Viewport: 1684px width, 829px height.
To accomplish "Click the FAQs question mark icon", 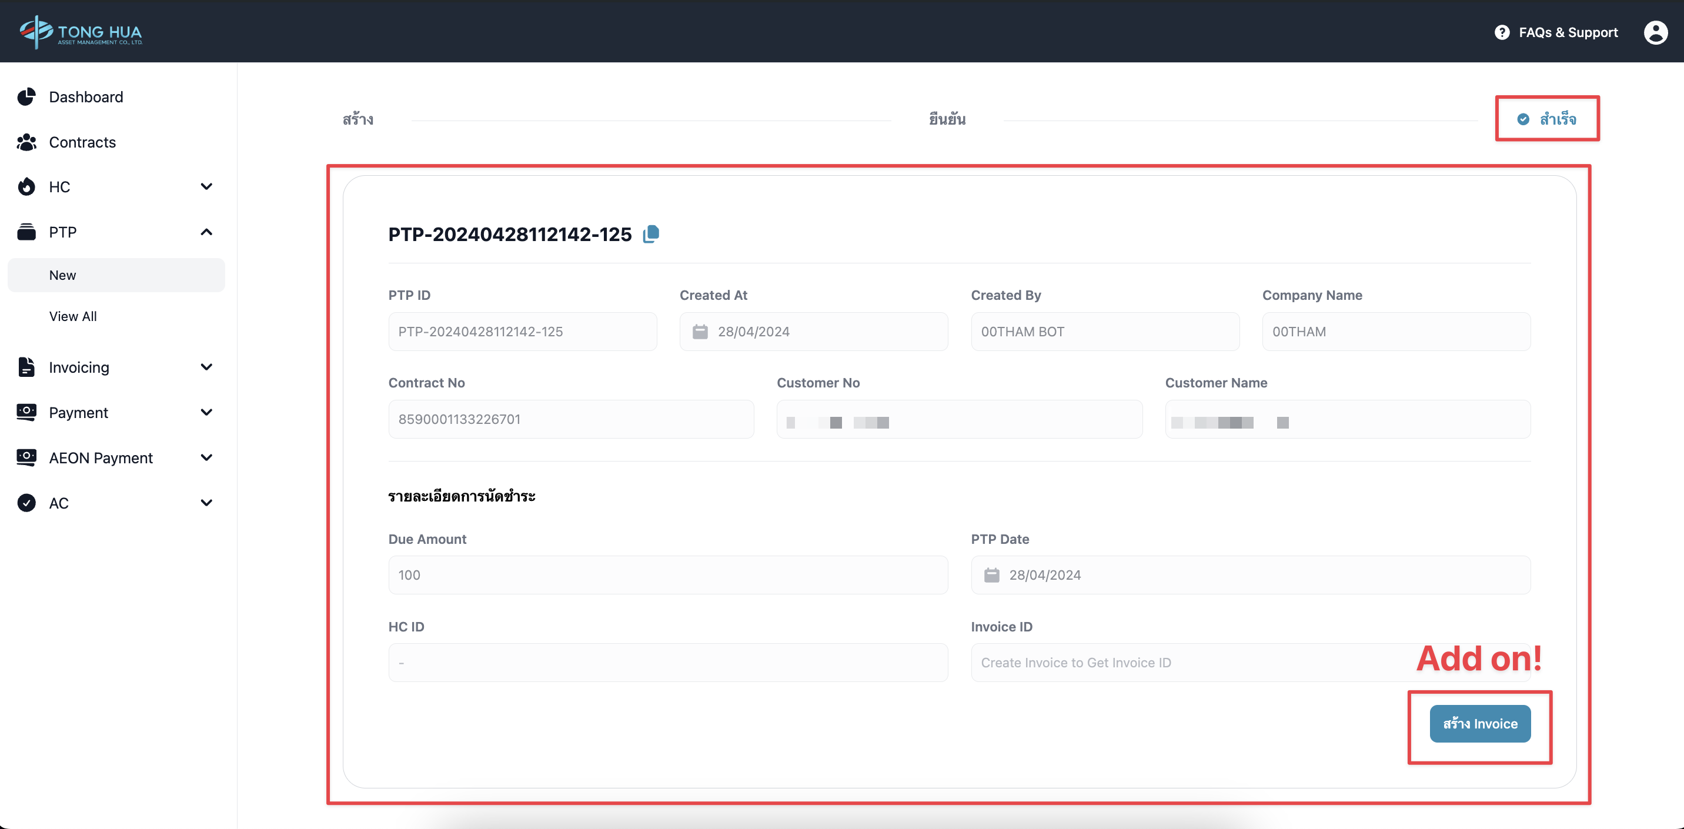I will click(1502, 32).
